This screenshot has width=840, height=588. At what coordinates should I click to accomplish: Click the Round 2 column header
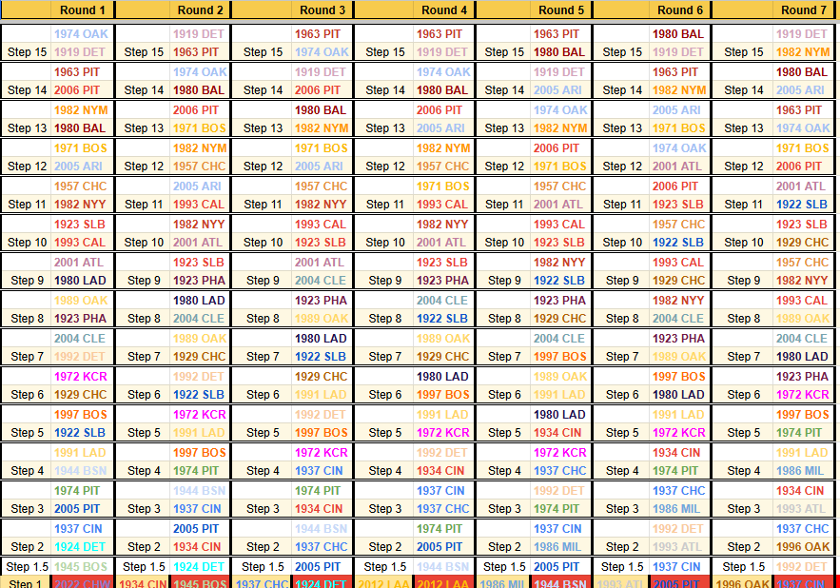point(200,10)
